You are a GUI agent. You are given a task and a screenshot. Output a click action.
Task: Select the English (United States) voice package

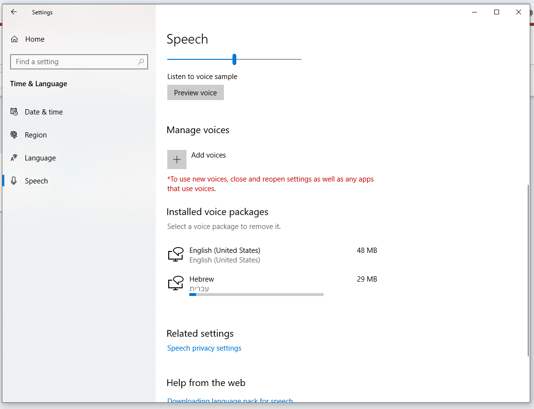tap(272, 255)
